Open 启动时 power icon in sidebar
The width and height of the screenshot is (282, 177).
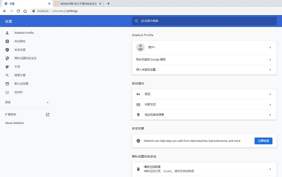pos(7,92)
